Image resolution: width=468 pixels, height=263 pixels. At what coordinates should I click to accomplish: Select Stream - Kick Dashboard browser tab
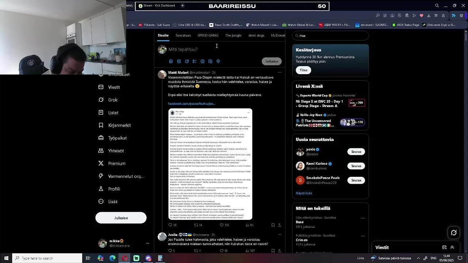(157, 6)
